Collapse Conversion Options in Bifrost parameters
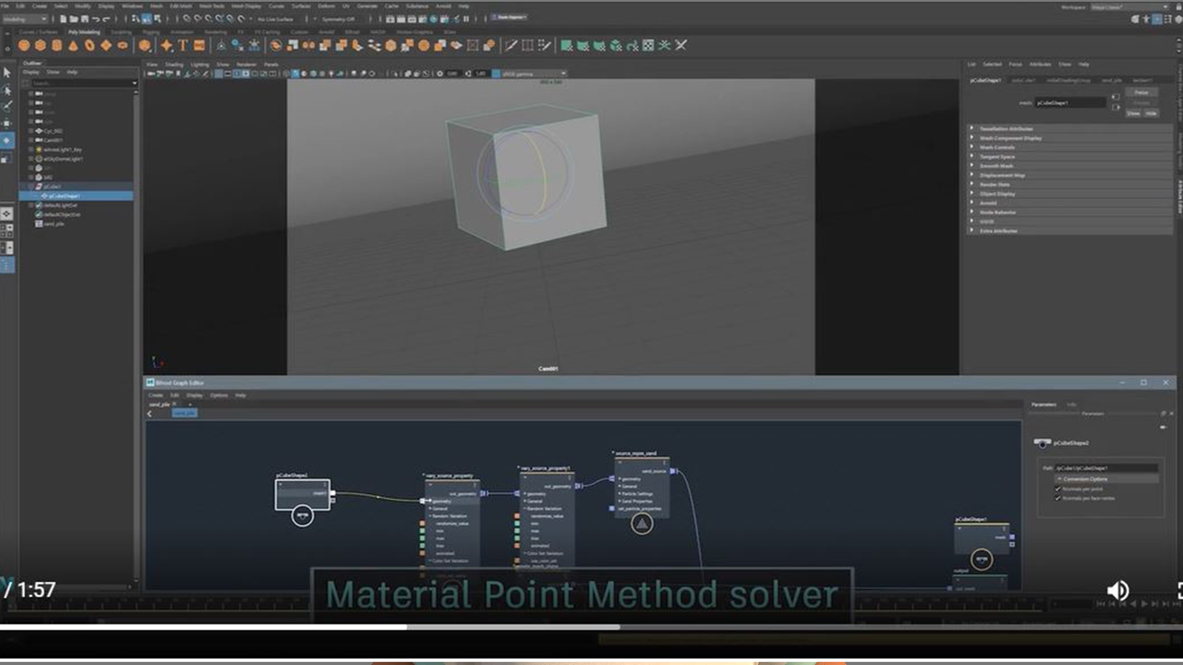Image resolution: width=1183 pixels, height=665 pixels. pyautogui.click(x=1108, y=479)
